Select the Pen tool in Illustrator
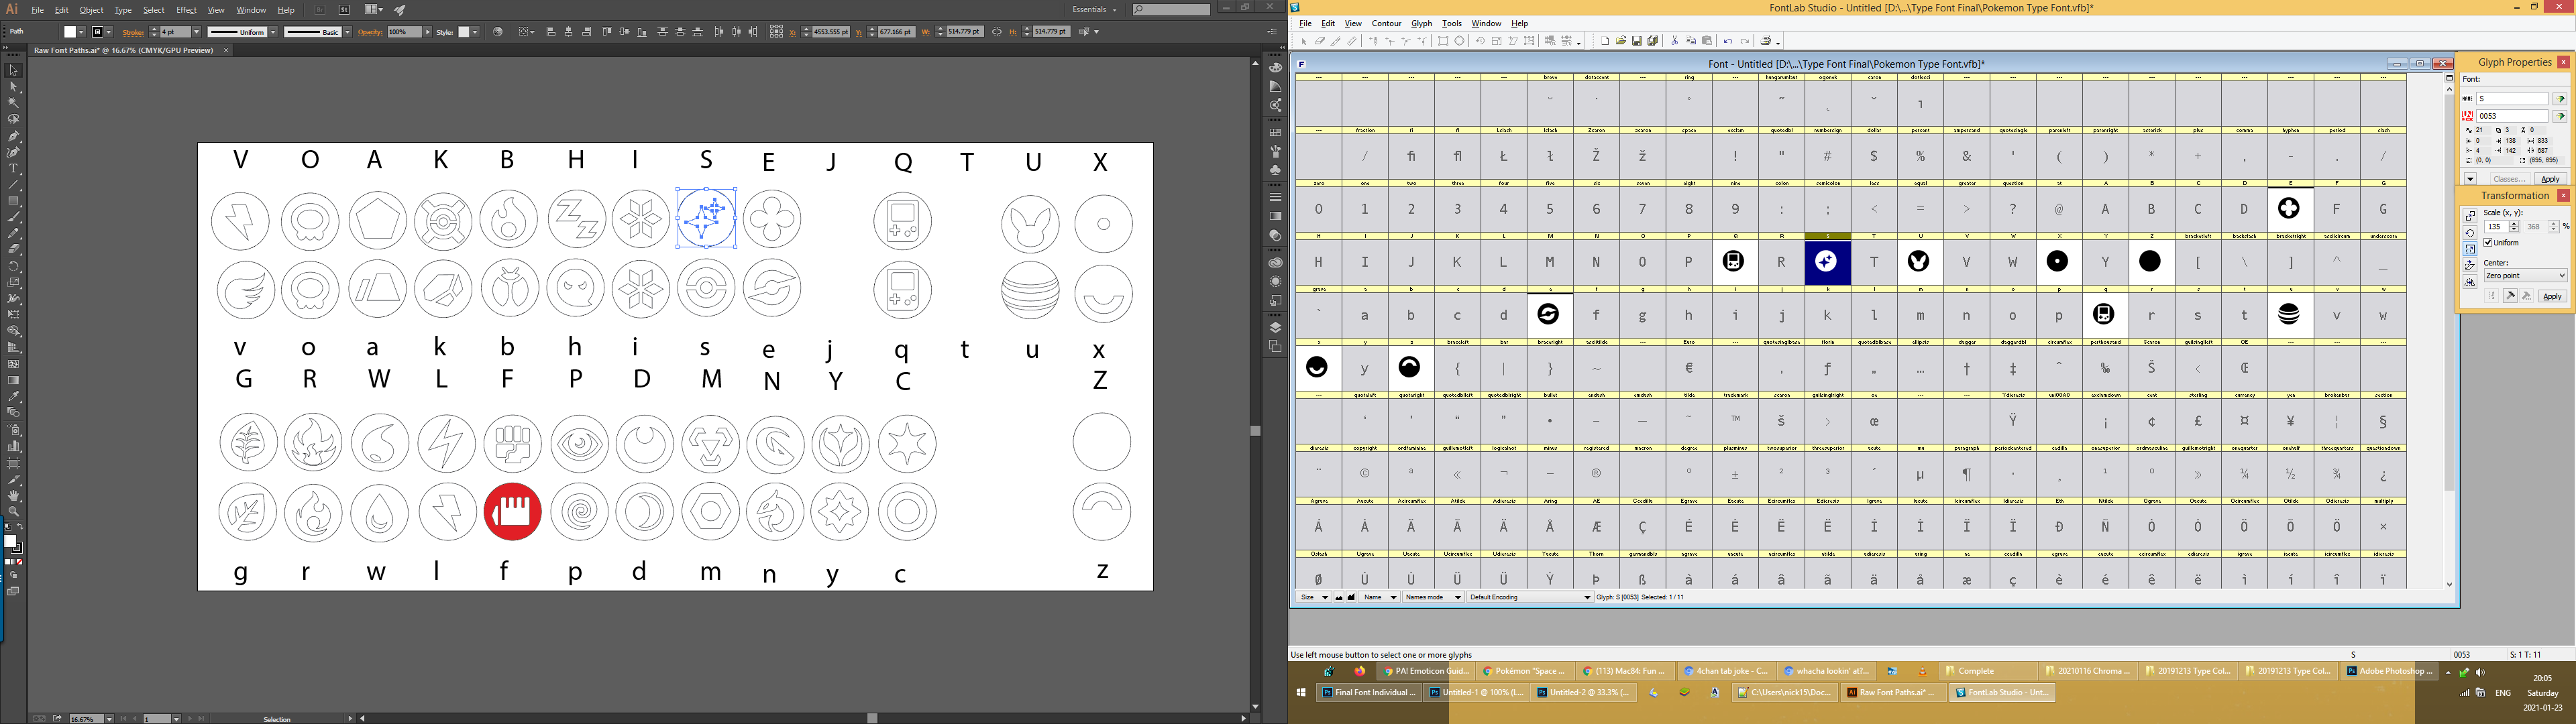This screenshot has width=2576, height=724. coord(14,136)
